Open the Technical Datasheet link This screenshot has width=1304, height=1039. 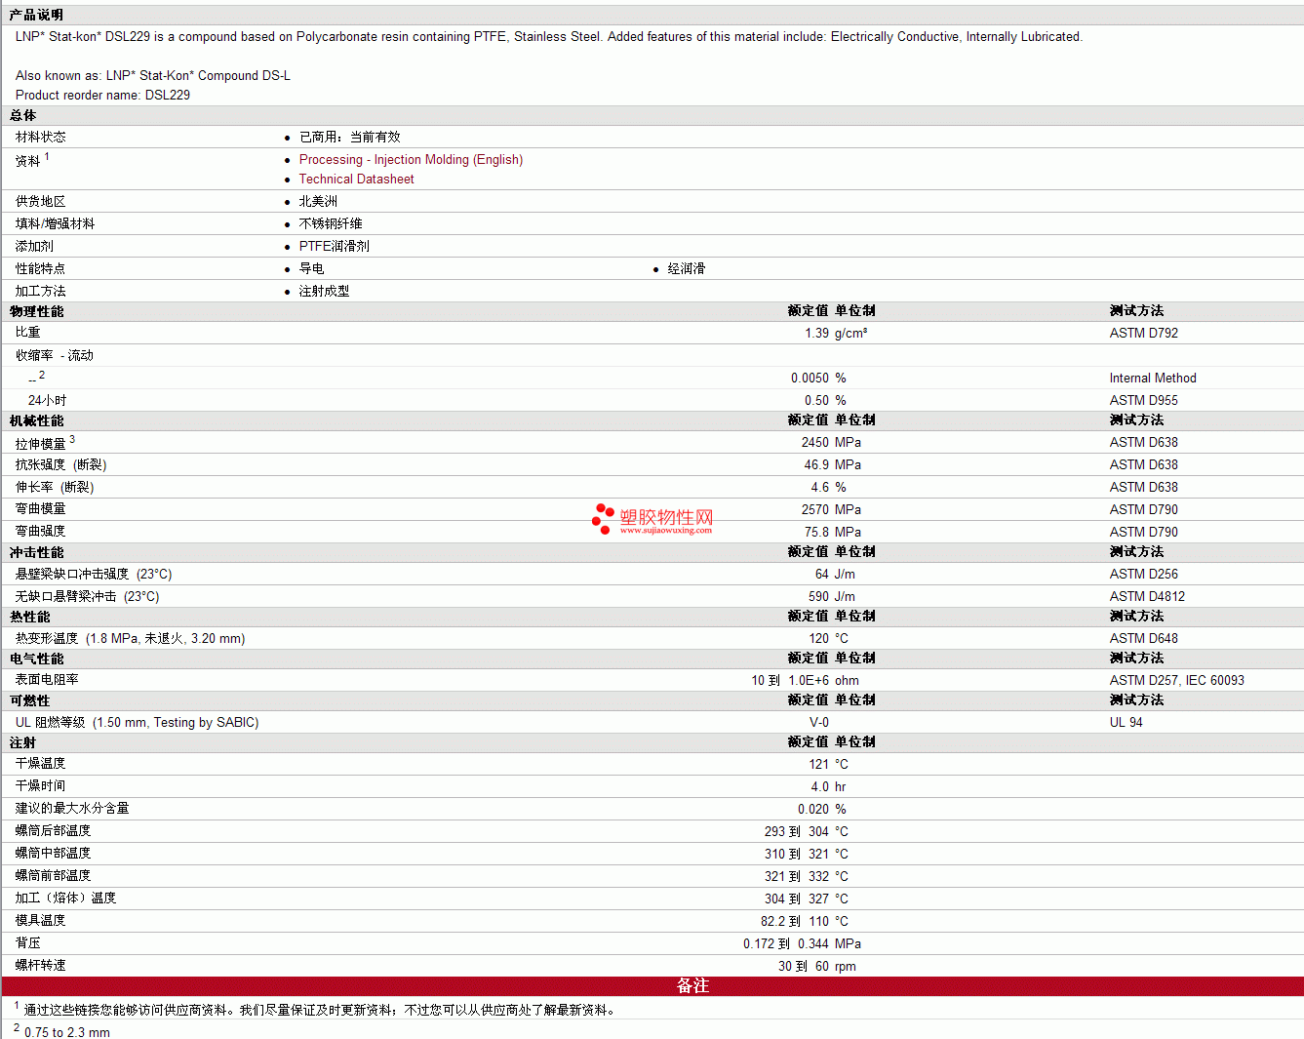(x=356, y=180)
